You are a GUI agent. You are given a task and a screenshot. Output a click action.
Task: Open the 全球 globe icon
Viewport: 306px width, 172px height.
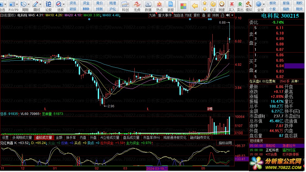(x=258, y=4)
